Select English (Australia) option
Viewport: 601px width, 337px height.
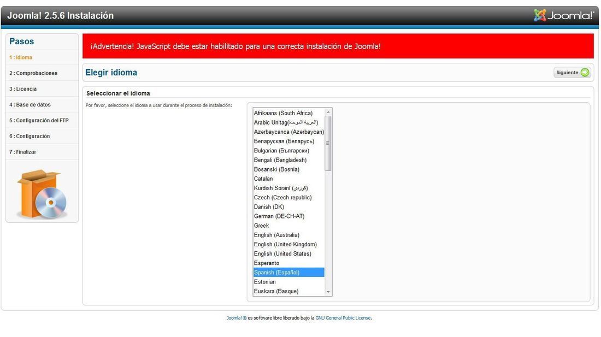pyautogui.click(x=289, y=235)
